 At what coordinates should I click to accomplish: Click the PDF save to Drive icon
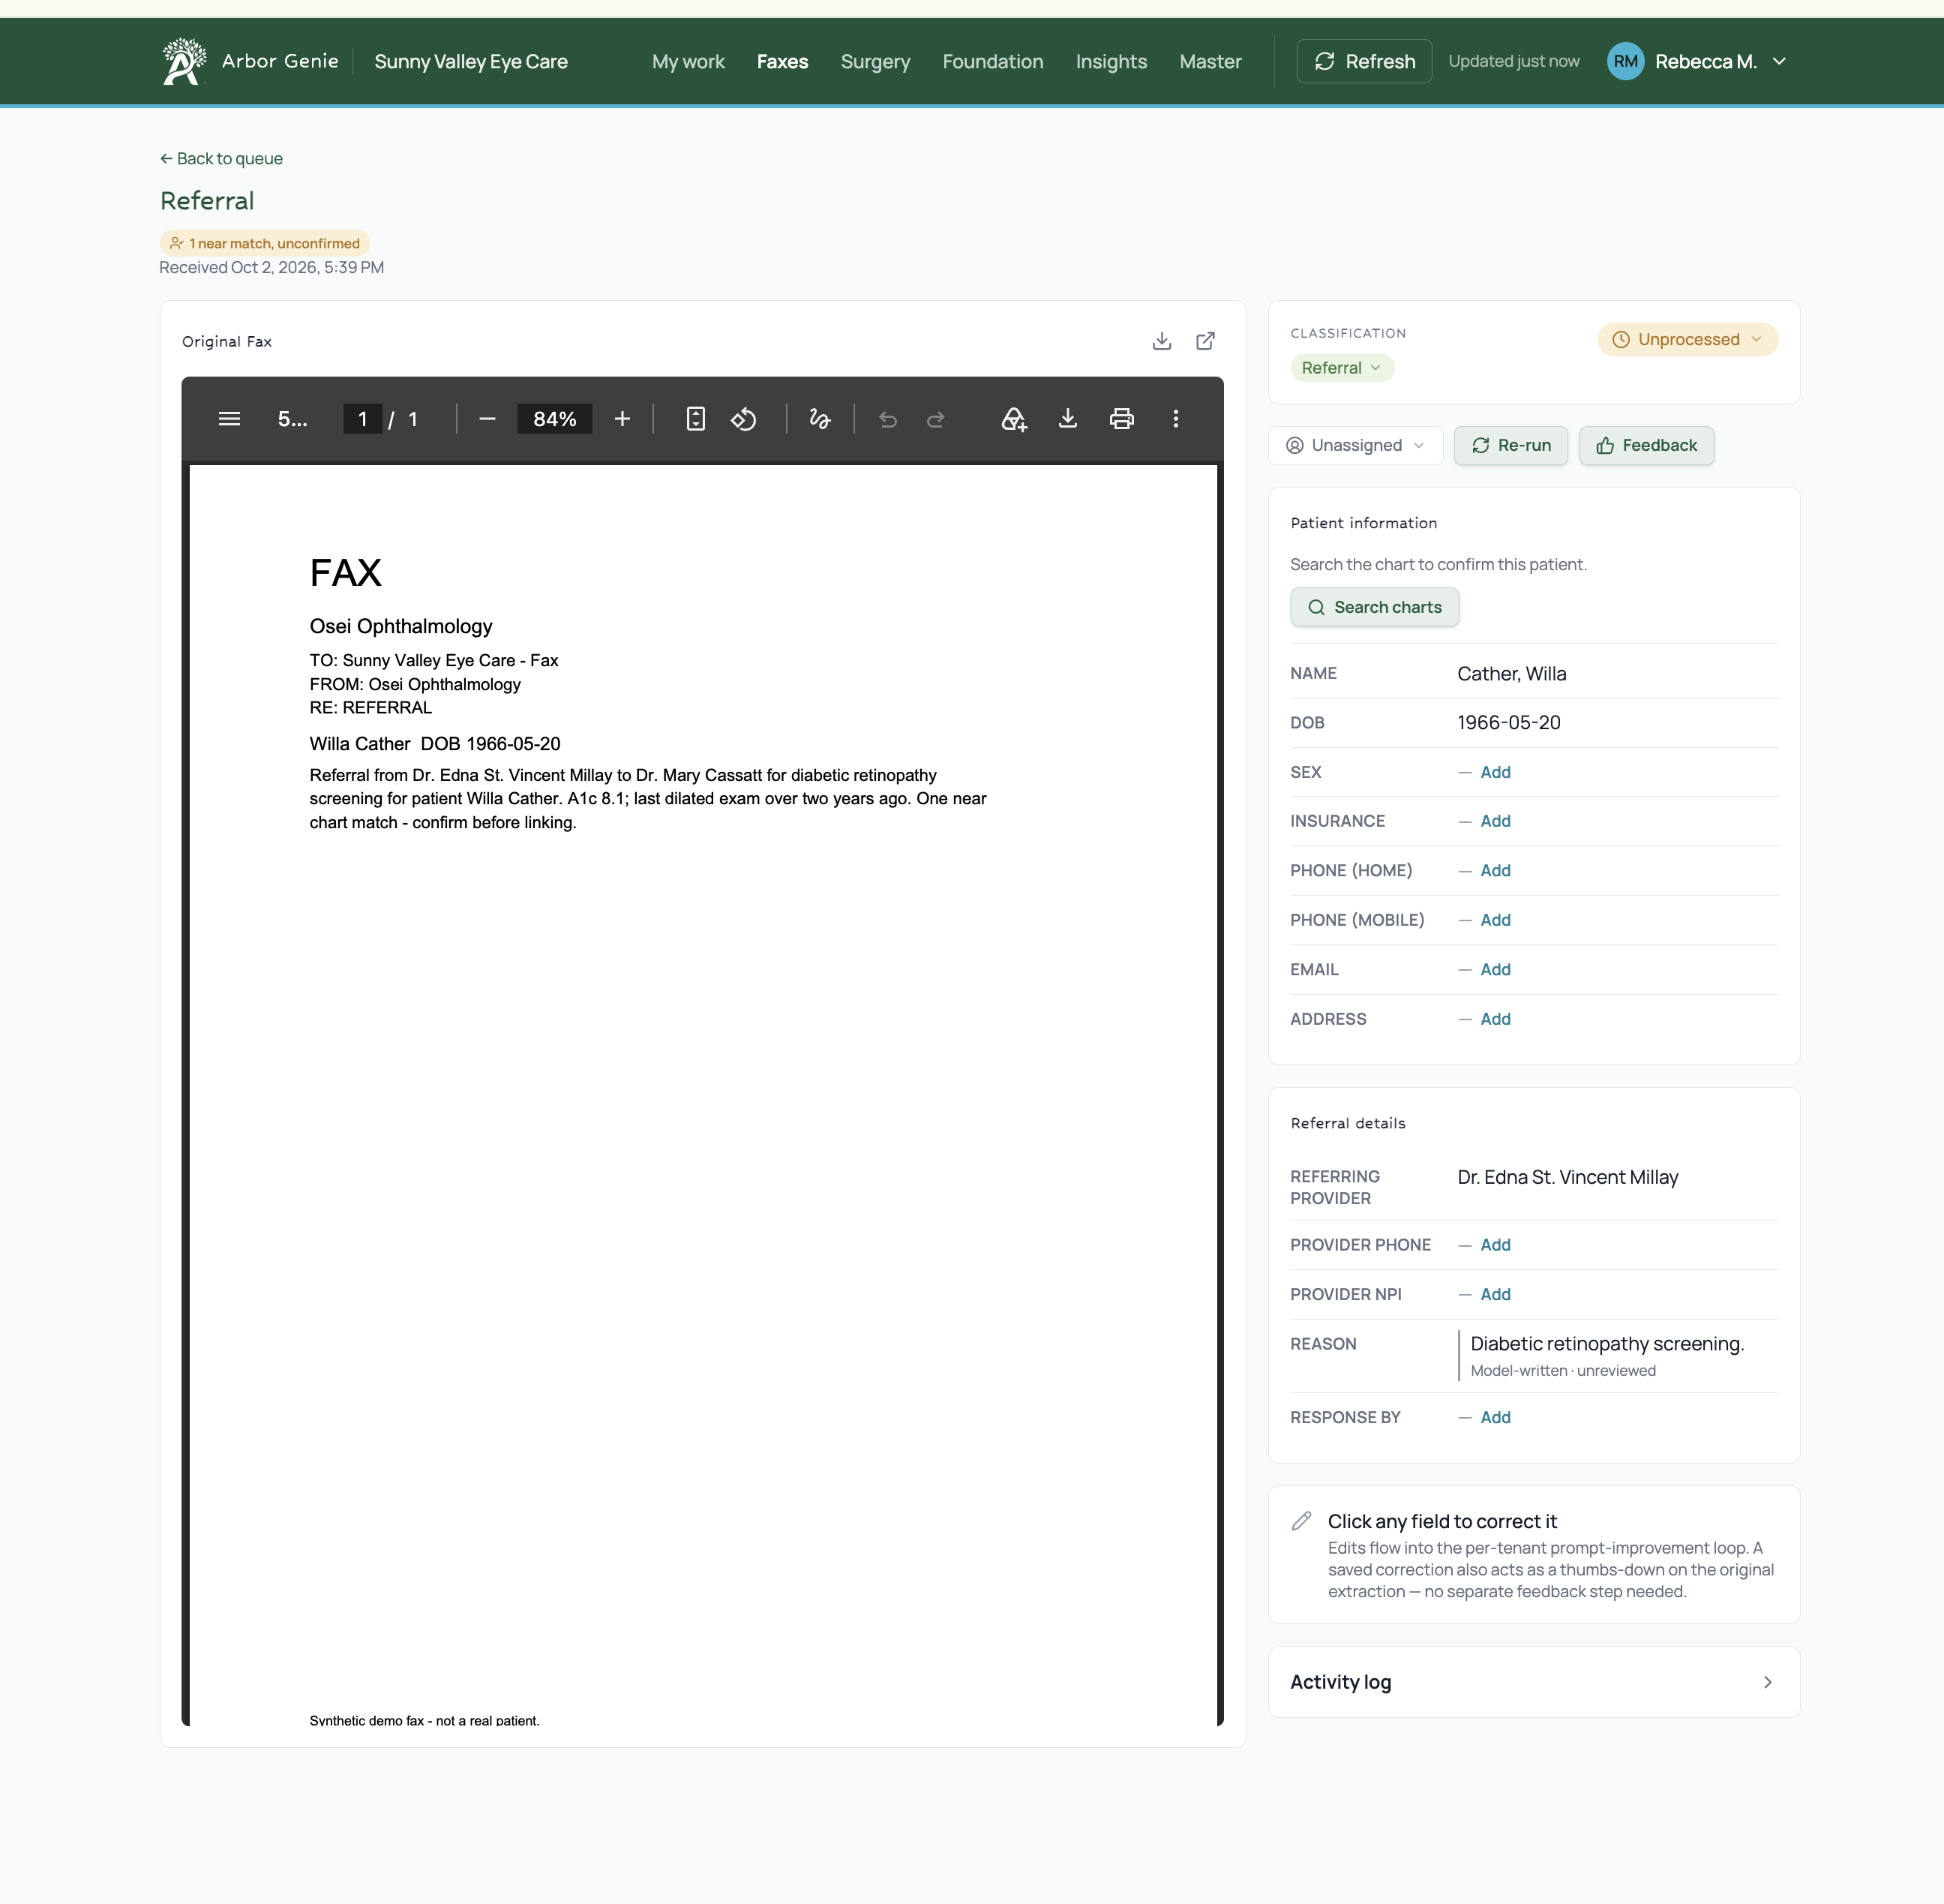pos(1013,419)
